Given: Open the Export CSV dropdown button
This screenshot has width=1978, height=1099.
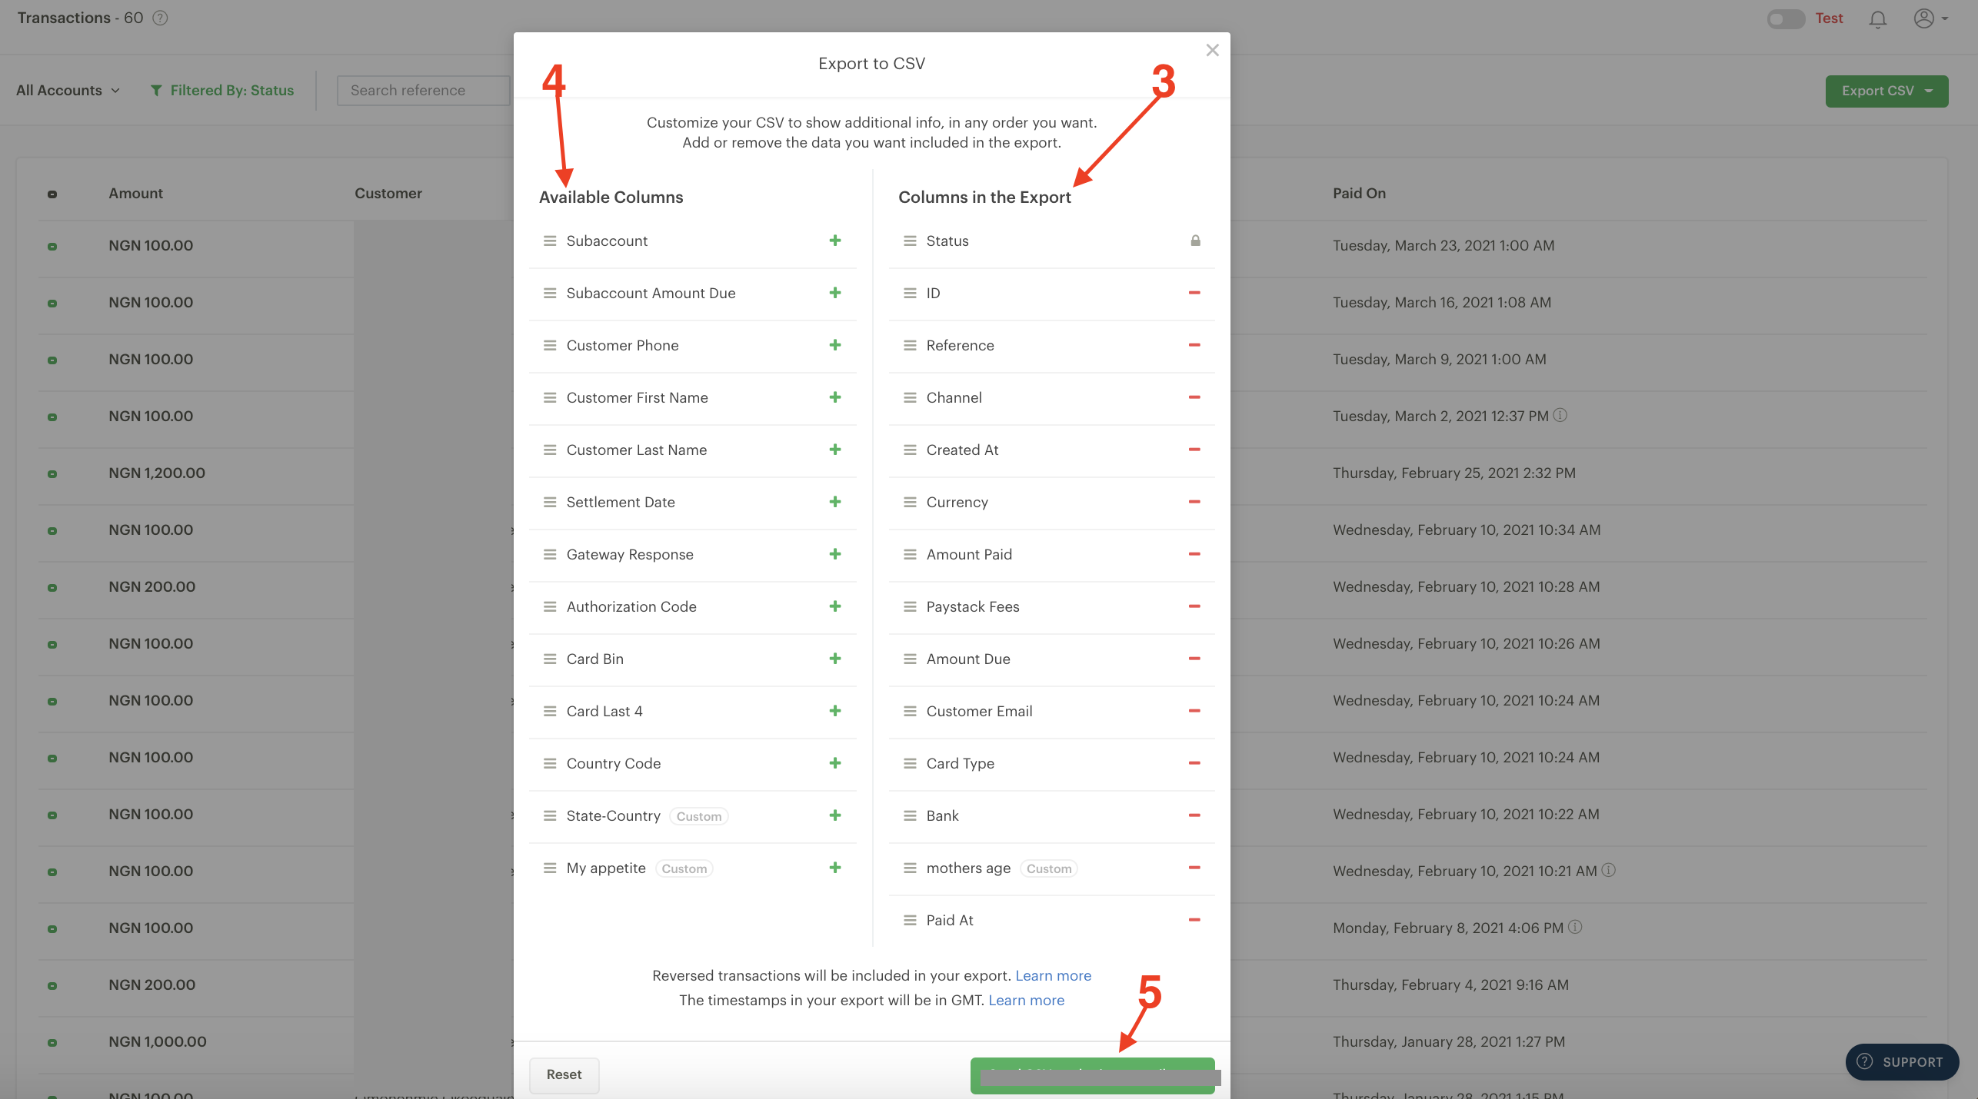Looking at the screenshot, I should (x=1886, y=91).
